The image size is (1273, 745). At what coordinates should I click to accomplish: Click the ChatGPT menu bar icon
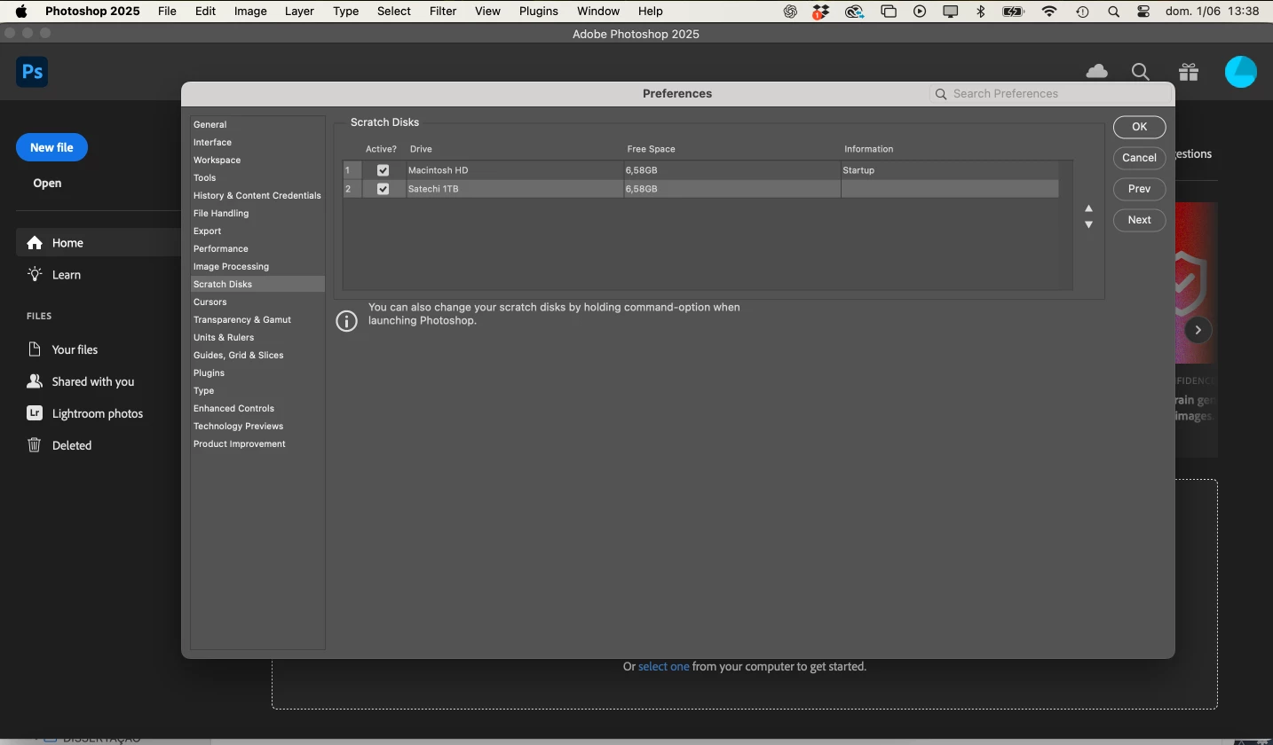790,12
